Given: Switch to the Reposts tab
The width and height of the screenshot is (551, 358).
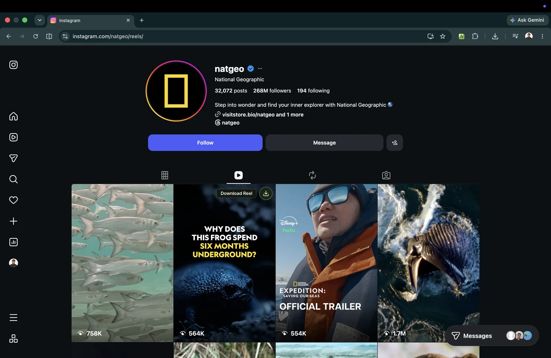Looking at the screenshot, I should tap(312, 175).
